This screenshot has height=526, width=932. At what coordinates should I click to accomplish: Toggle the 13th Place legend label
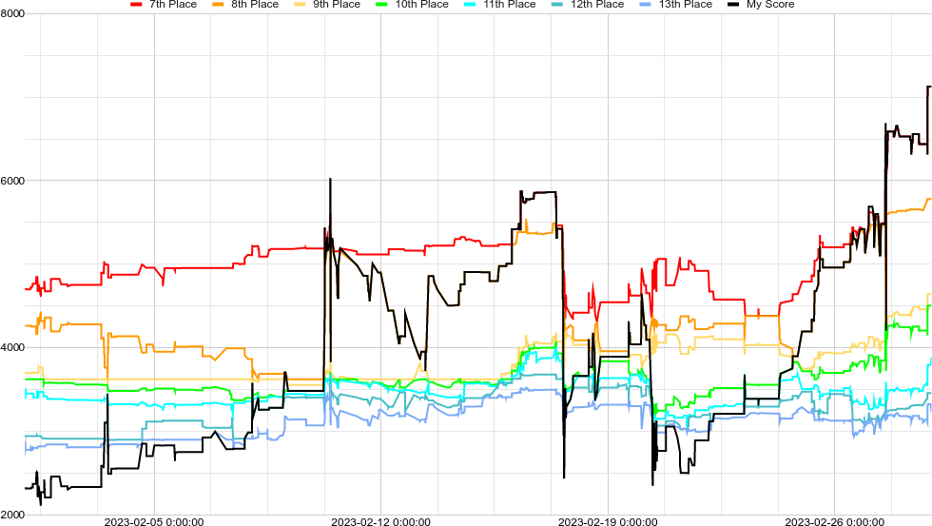[x=686, y=4]
